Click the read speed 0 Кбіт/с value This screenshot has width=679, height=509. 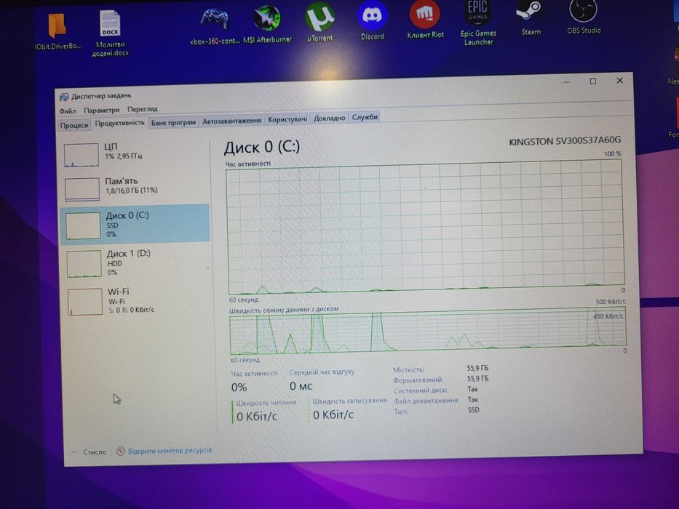point(257,417)
